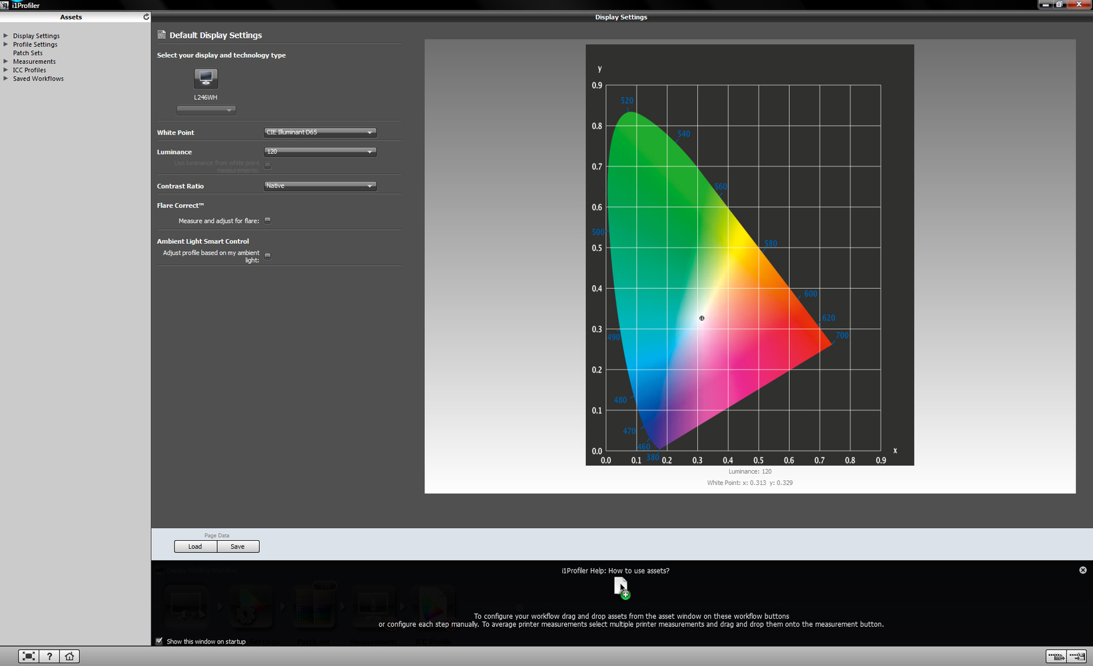Enable Measure and adjust for flare
Screen dimensions: 1093x666
point(268,220)
